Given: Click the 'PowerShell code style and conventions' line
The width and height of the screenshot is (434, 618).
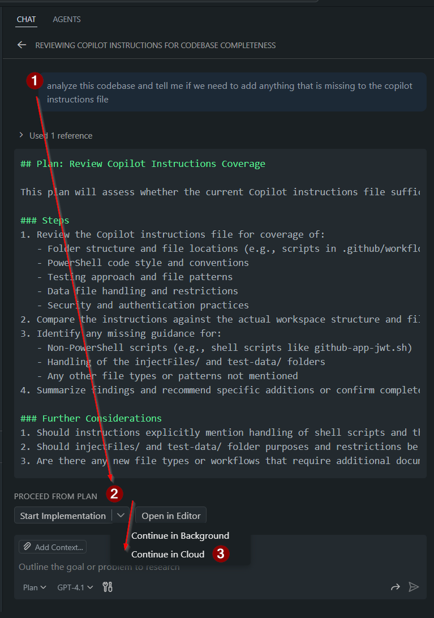Looking at the screenshot, I should pos(143,263).
